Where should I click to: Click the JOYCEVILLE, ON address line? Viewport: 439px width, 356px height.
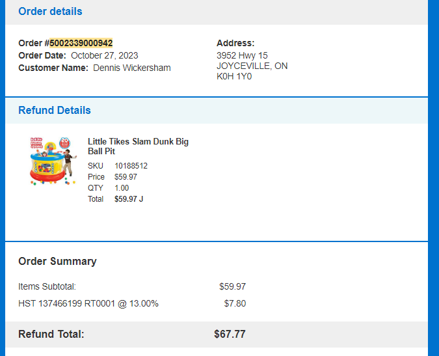[252, 66]
